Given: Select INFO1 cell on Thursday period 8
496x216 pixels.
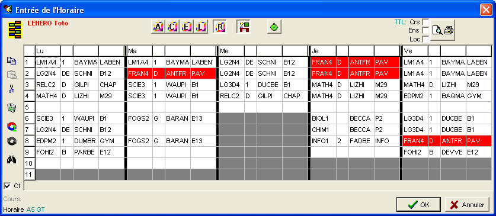Looking at the screenshot, I should (324, 141).
